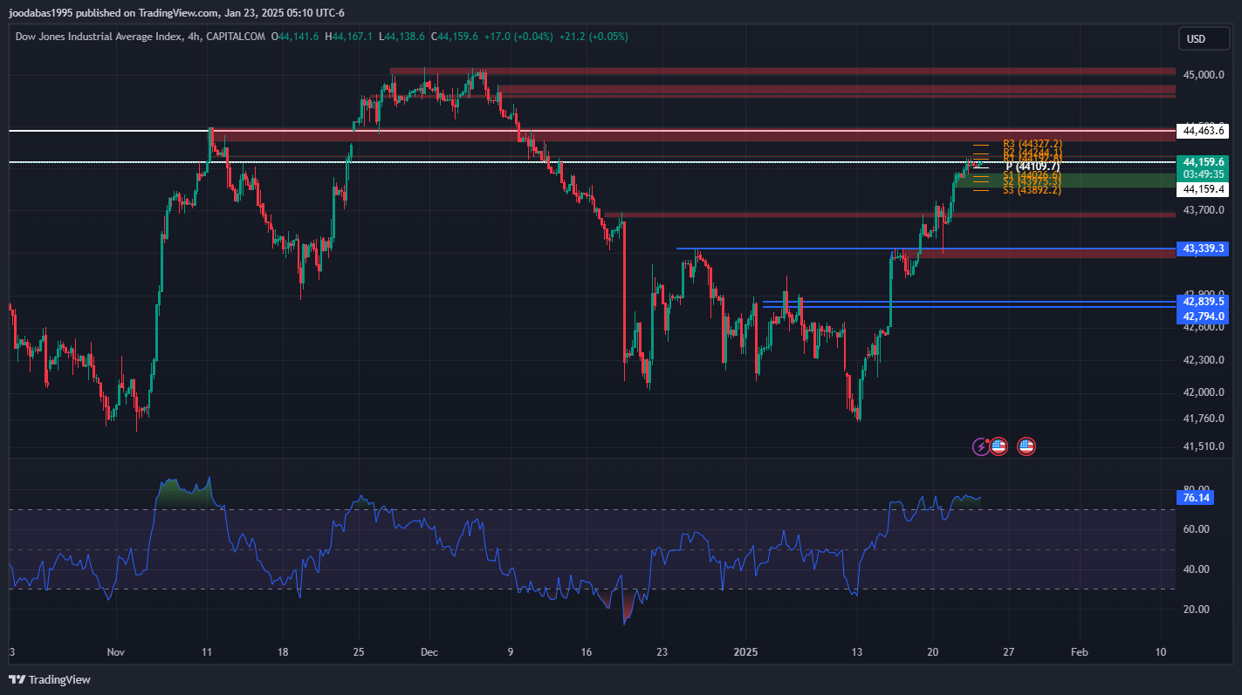
Task: Select the S3 (43892.2) support label
Action: click(x=1032, y=190)
